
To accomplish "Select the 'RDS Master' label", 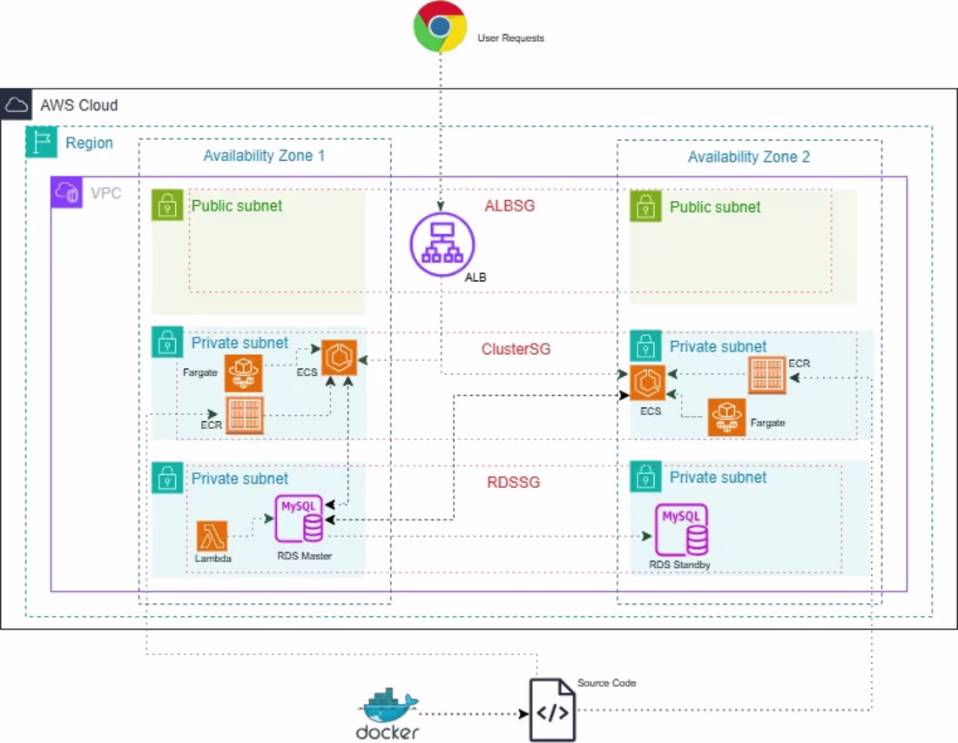I will [x=304, y=556].
